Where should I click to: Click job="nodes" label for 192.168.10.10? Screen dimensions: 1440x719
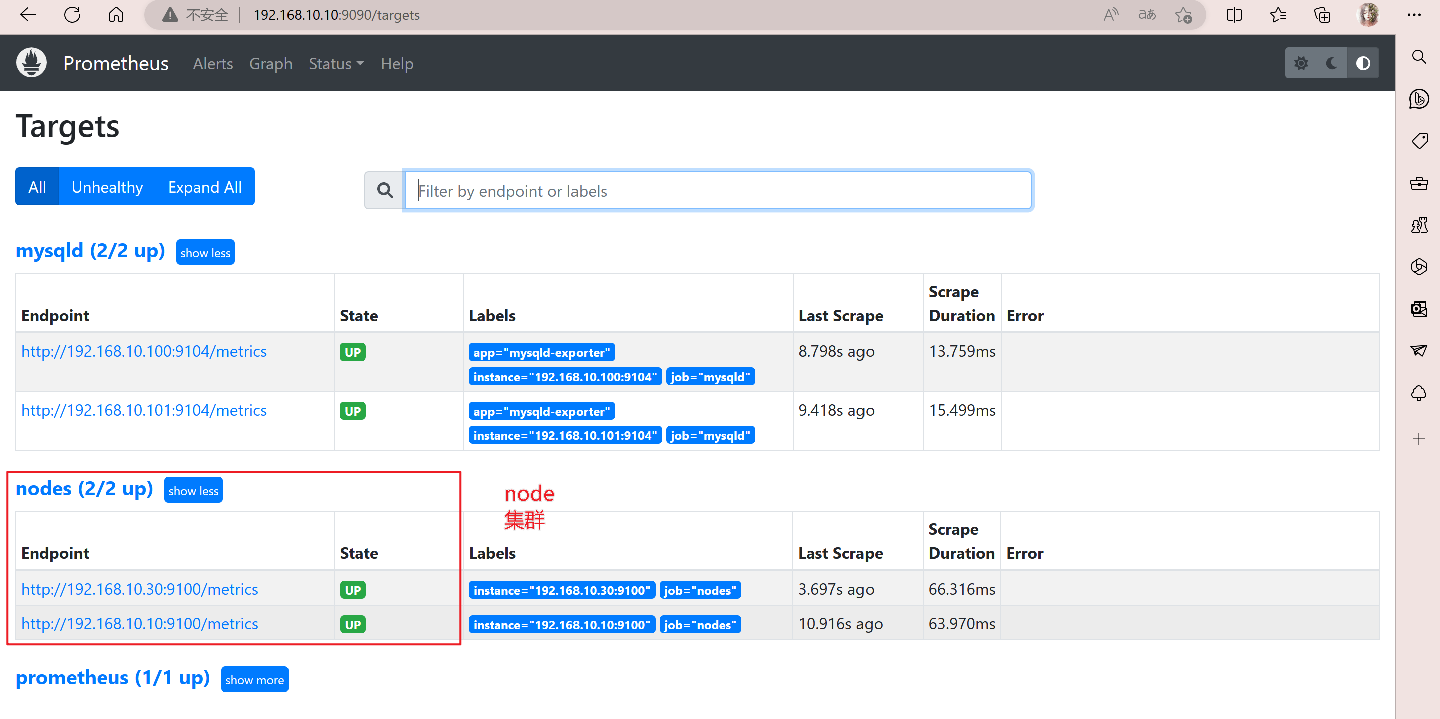pyautogui.click(x=700, y=624)
